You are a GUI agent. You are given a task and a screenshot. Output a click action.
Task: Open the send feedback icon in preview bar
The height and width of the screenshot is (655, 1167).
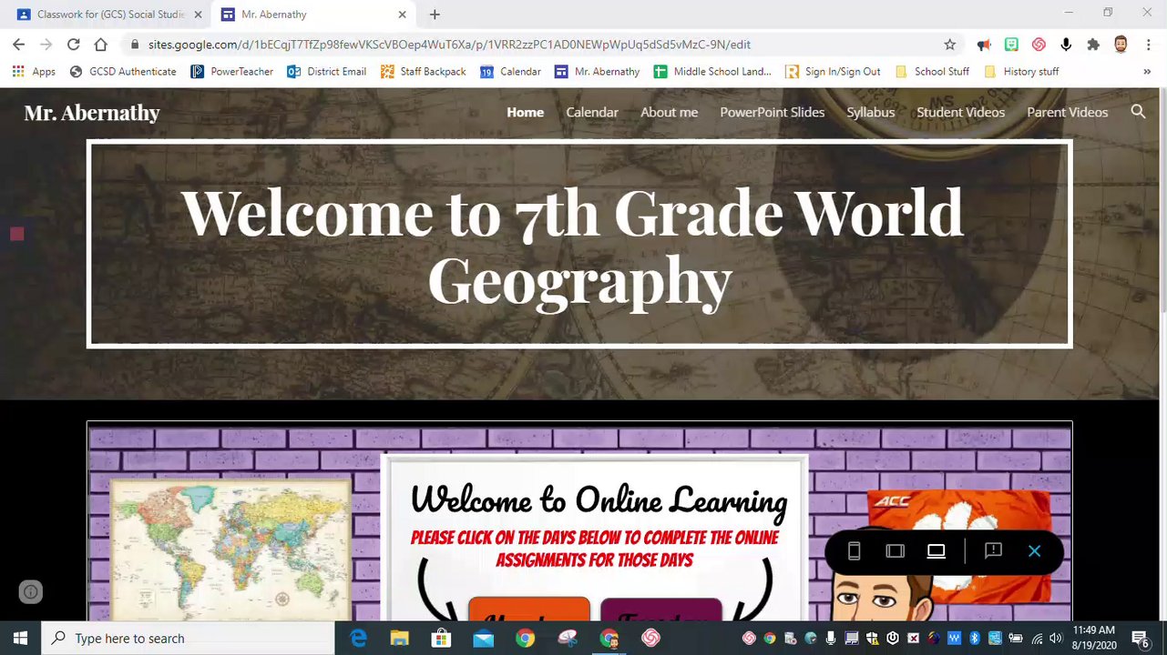coord(993,551)
